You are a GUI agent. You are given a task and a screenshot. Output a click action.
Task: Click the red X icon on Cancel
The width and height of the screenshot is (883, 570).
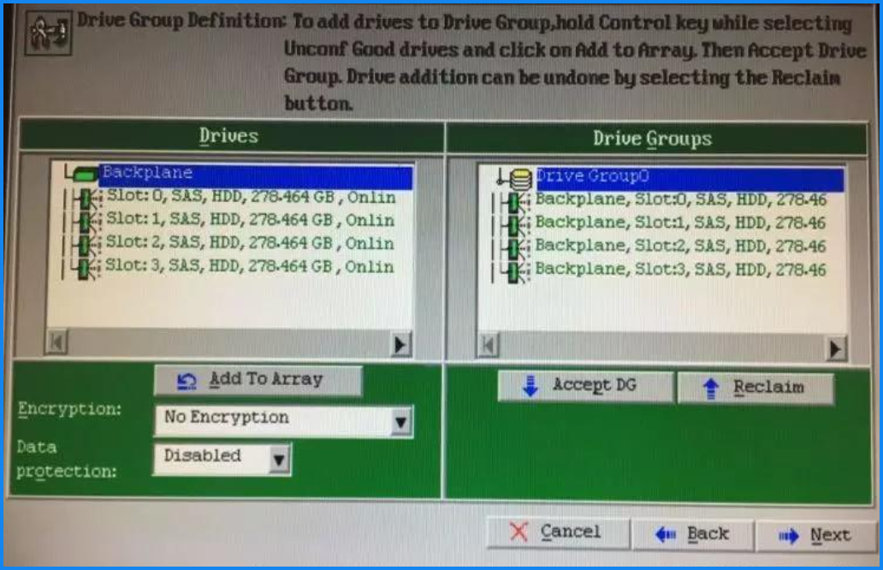519,532
